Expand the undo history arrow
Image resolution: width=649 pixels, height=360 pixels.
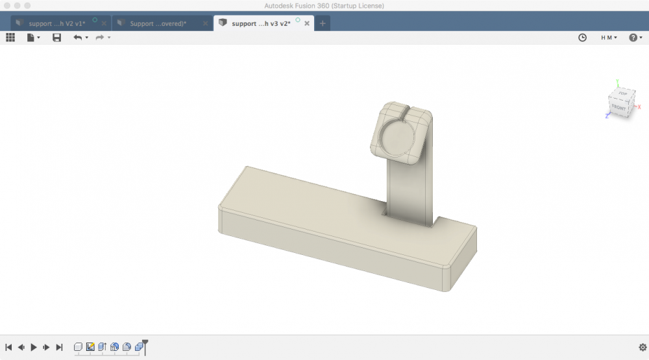tap(86, 38)
